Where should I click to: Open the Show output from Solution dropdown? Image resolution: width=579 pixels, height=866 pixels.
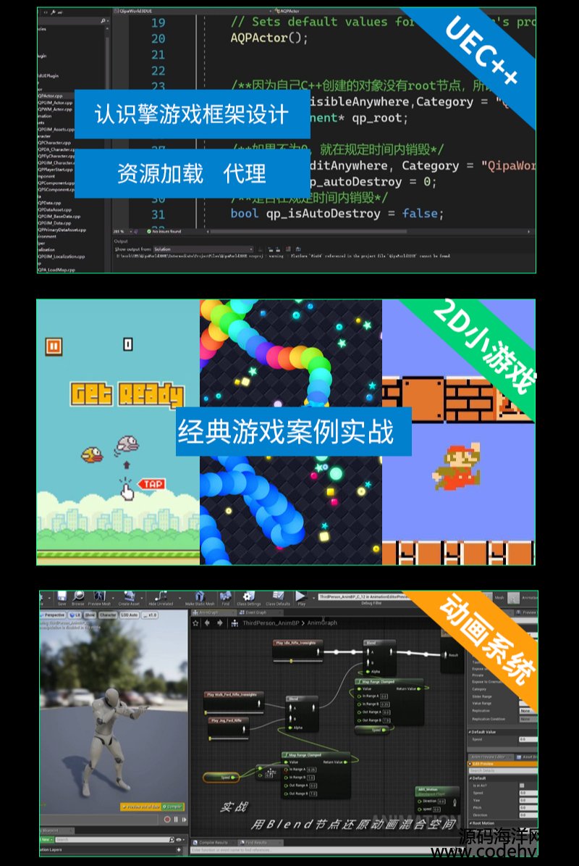[203, 249]
